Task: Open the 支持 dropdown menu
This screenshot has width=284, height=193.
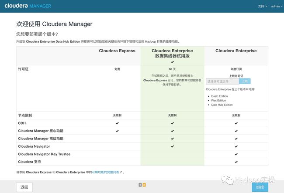Action: click(263, 7)
